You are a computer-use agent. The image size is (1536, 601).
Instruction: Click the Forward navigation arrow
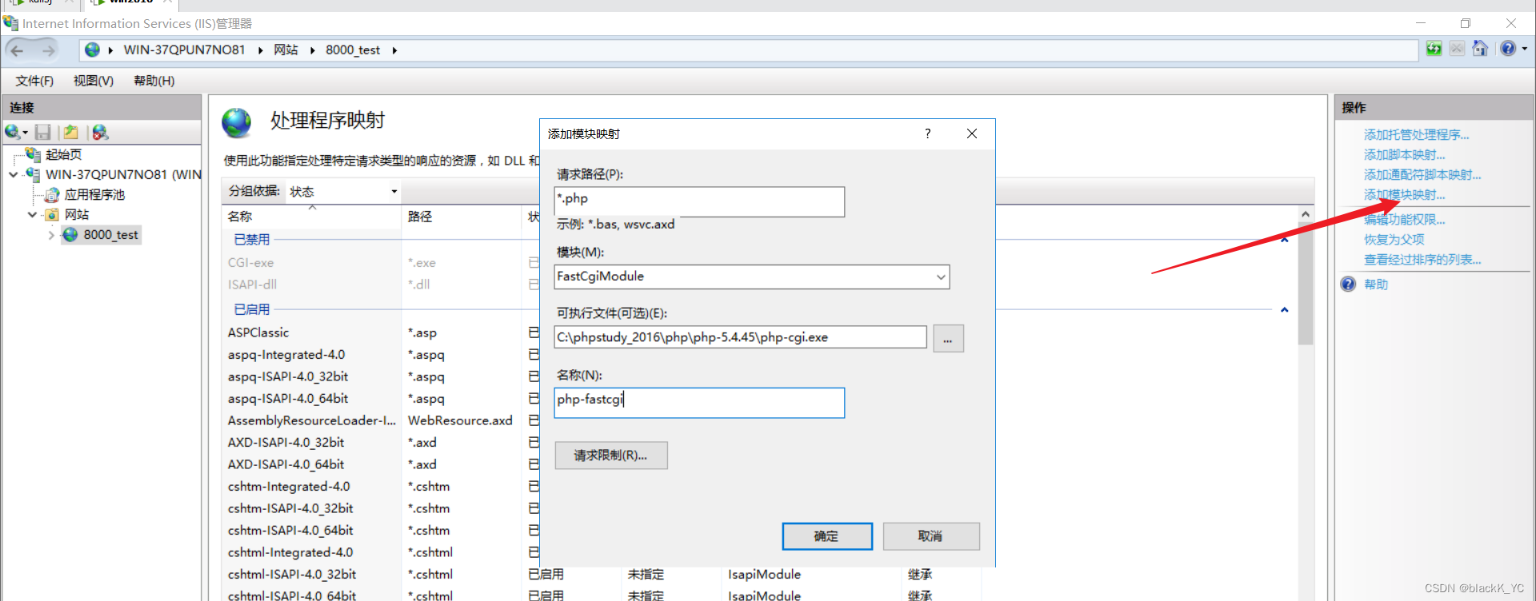[48, 50]
